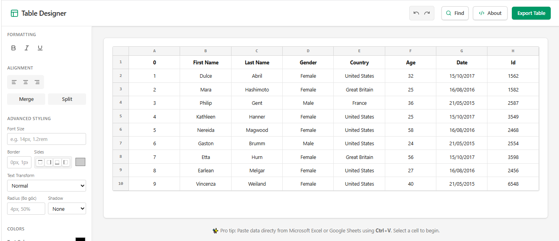
Task: Select column header B
Action: point(206,51)
